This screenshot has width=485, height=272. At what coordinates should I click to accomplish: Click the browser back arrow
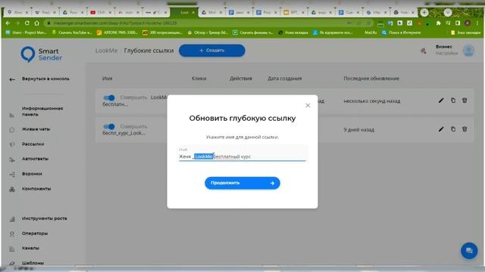click(x=8, y=23)
